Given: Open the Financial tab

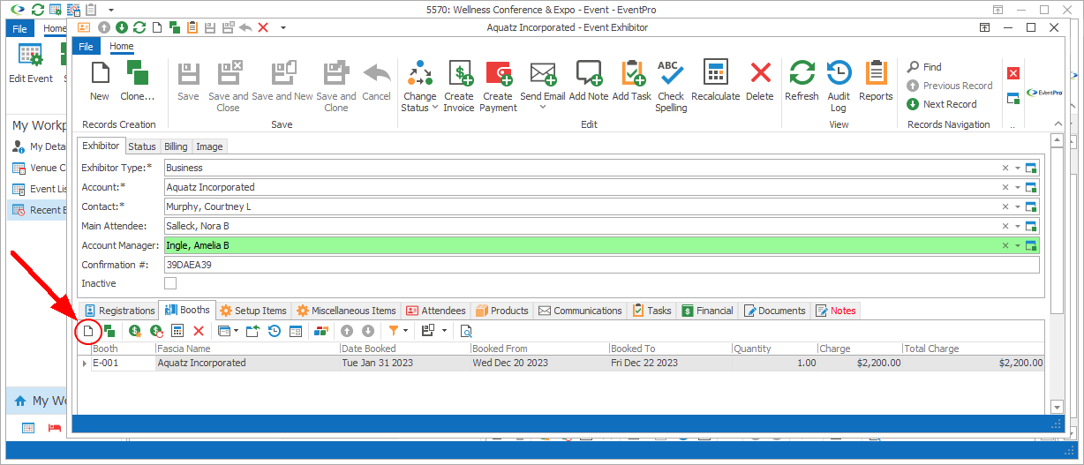Looking at the screenshot, I should (x=707, y=311).
